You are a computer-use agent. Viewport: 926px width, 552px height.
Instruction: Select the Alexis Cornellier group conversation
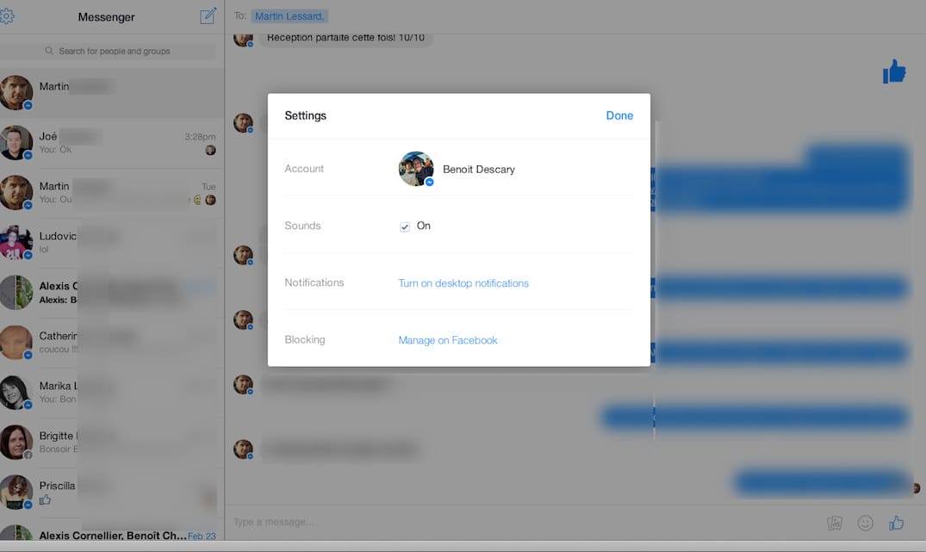[112, 534]
